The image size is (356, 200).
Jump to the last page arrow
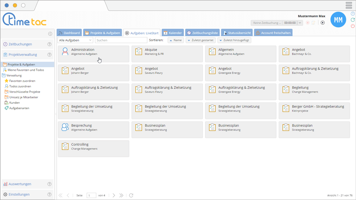pos(121,195)
